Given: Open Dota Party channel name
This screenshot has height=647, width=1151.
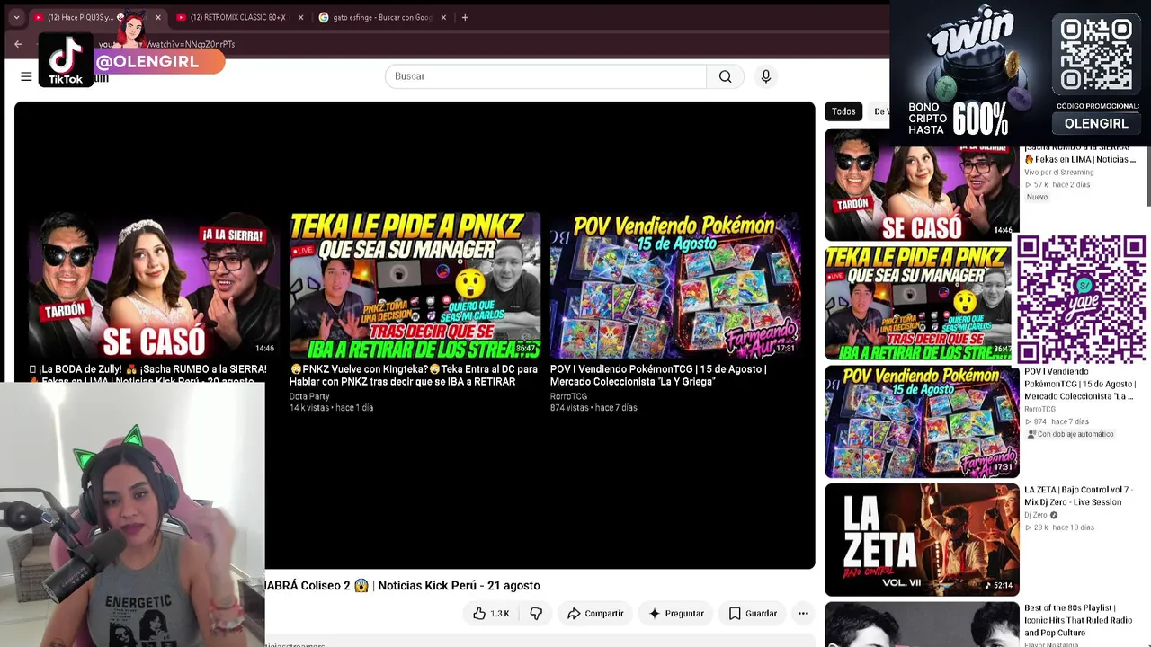Looking at the screenshot, I should [309, 396].
